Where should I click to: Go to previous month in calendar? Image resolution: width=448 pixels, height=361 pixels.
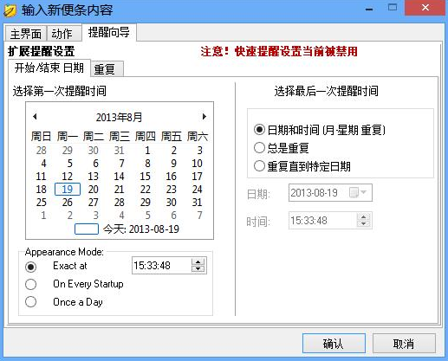click(35, 117)
